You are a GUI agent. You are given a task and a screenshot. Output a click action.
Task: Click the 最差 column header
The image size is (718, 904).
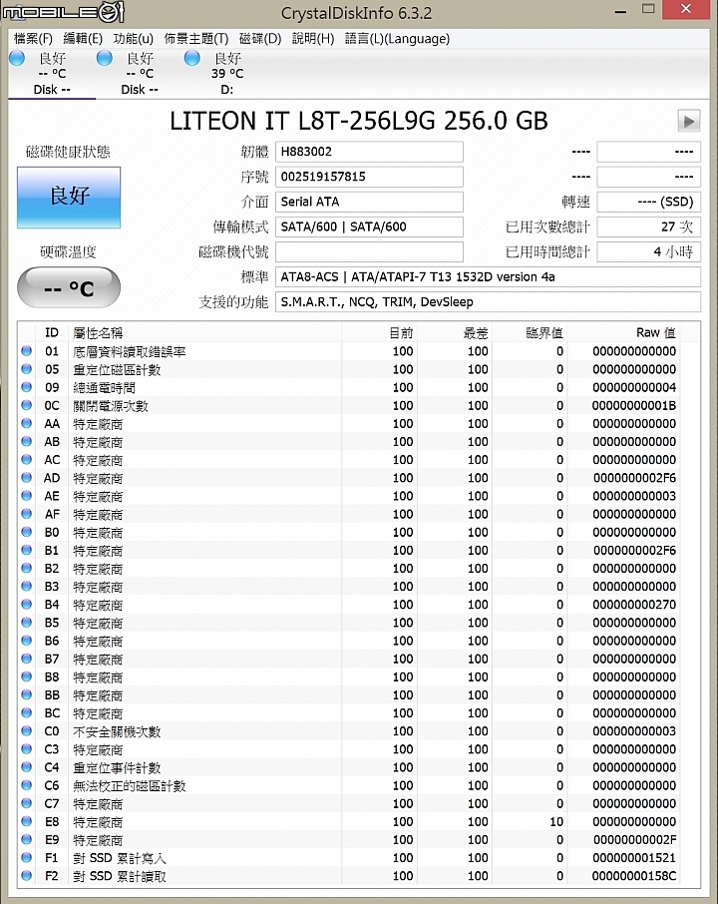pyautogui.click(x=454, y=332)
